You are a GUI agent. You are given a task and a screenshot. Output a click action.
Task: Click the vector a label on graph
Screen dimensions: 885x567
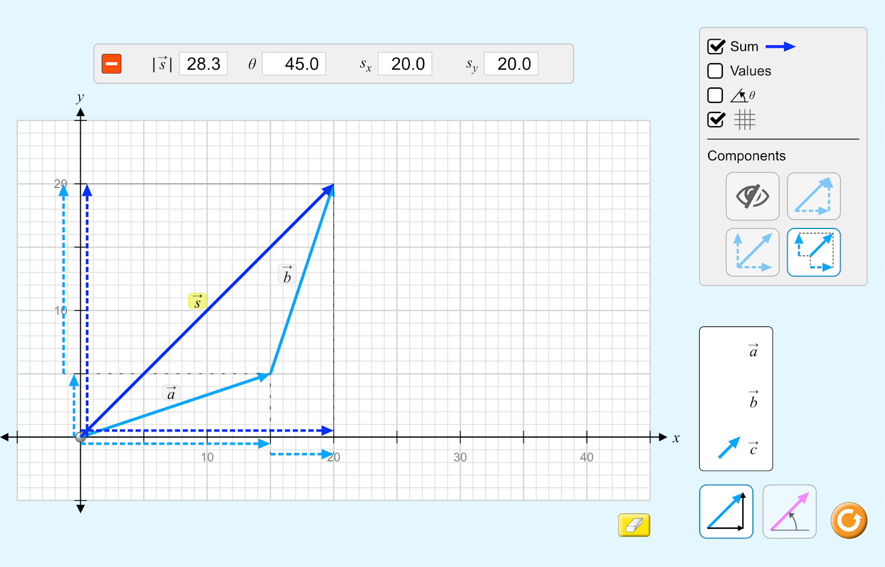pyautogui.click(x=171, y=393)
